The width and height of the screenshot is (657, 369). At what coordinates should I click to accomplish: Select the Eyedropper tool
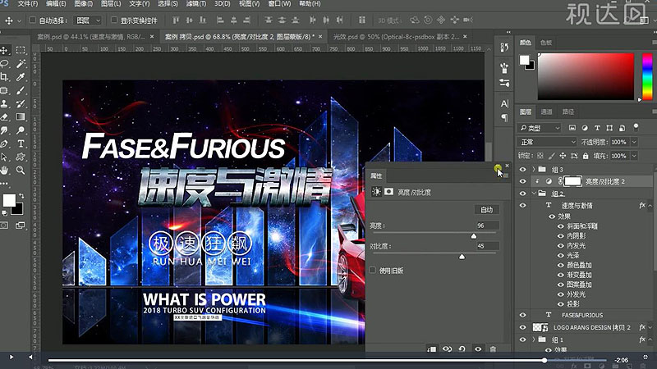click(20, 77)
